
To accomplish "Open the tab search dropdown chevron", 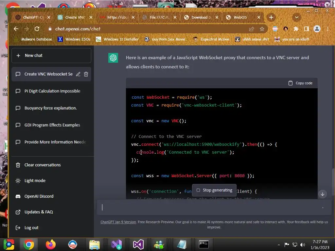I will pyautogui.click(x=296, y=17).
